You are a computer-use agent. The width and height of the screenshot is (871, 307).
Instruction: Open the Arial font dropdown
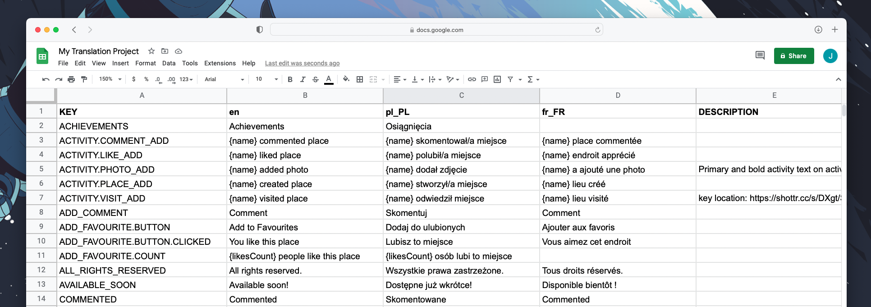(x=224, y=79)
